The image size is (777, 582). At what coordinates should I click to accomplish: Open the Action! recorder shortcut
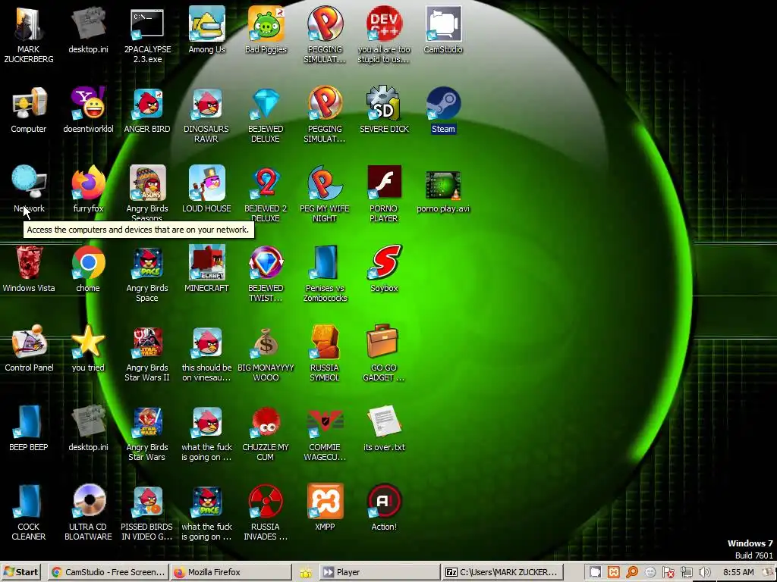point(384,502)
